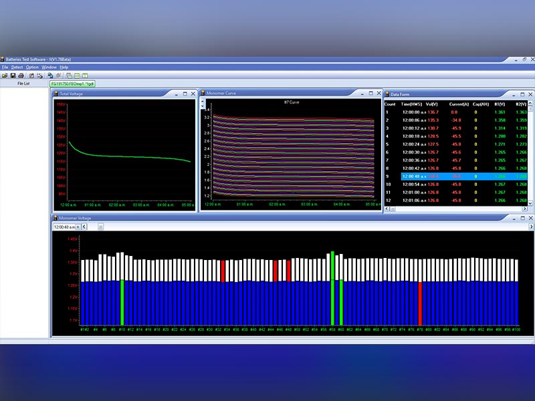
Task: Click the save disk icon in toolbar
Action: (x=12, y=76)
